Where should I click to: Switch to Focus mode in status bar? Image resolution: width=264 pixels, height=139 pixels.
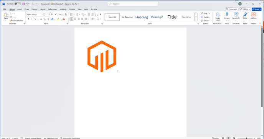215,138
